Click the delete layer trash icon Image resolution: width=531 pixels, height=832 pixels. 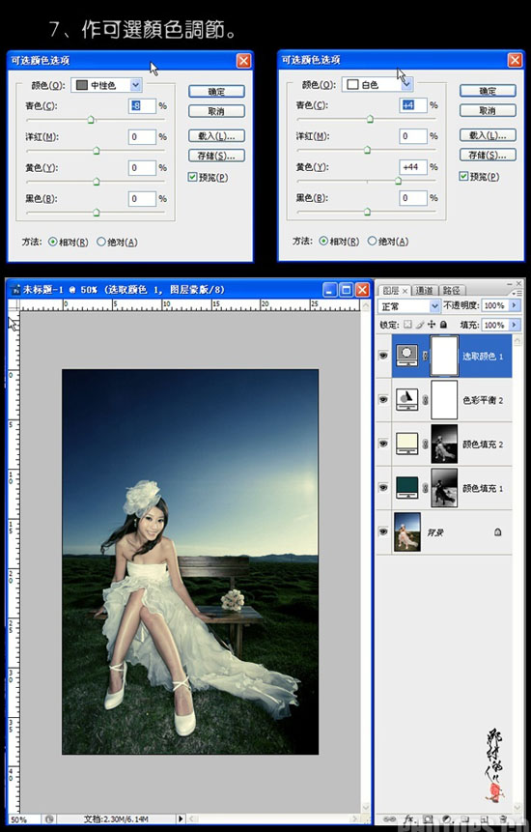pos(503,819)
